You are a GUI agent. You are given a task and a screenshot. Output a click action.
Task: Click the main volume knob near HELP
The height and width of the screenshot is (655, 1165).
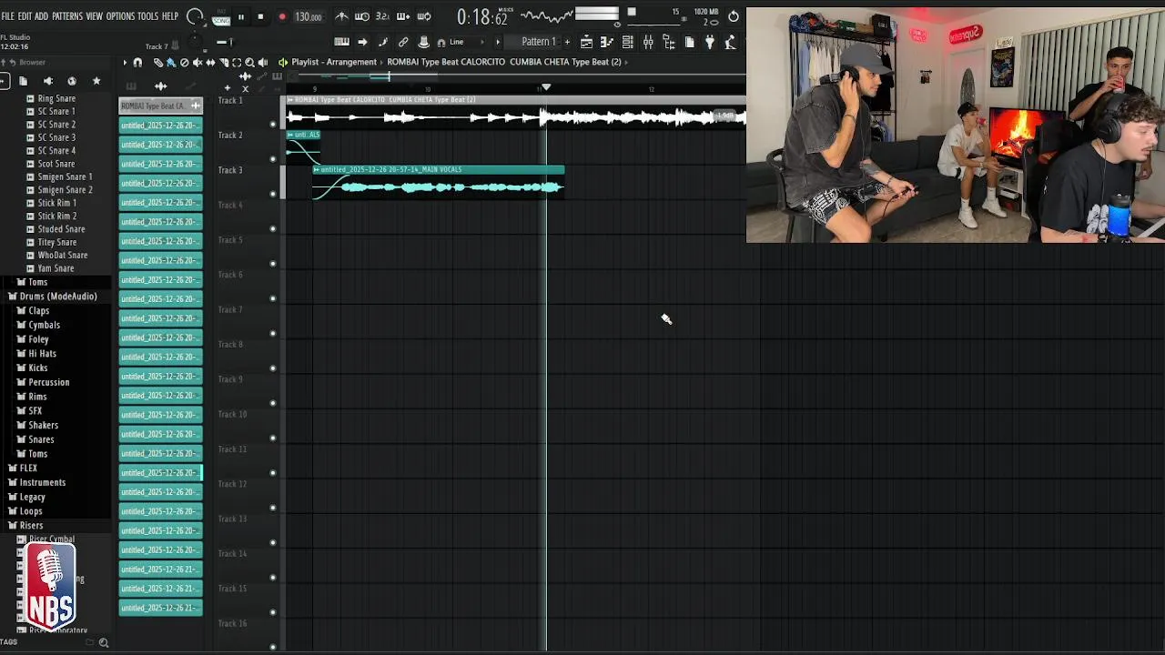[194, 16]
